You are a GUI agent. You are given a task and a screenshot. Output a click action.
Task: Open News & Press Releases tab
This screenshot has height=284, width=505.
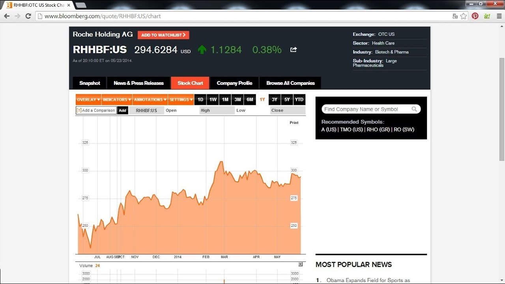138,83
